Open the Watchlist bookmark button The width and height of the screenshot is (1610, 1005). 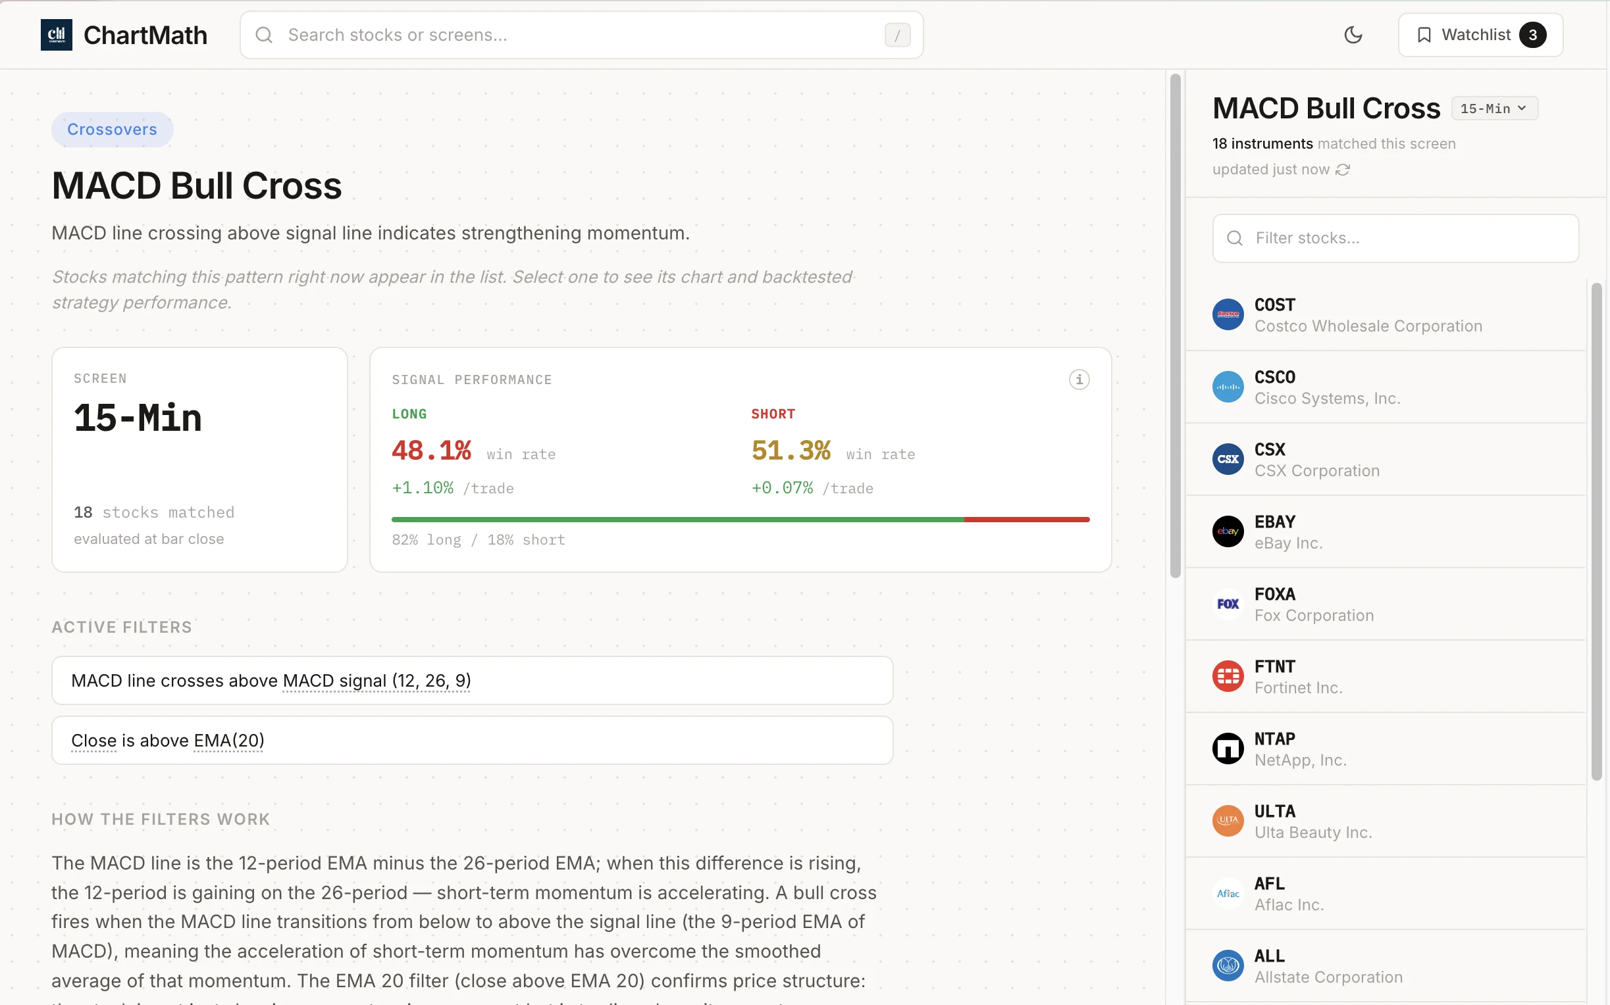point(1480,35)
